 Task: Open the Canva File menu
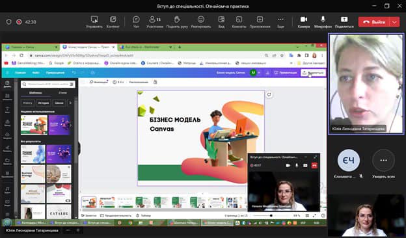tap(36, 73)
